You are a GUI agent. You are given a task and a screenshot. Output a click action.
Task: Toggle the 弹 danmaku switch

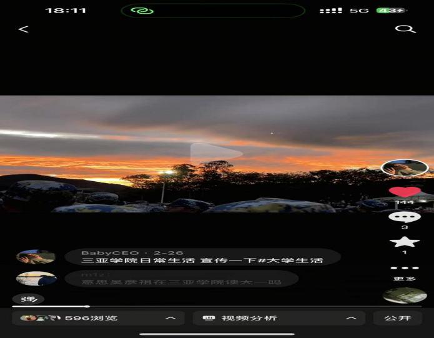point(28,299)
